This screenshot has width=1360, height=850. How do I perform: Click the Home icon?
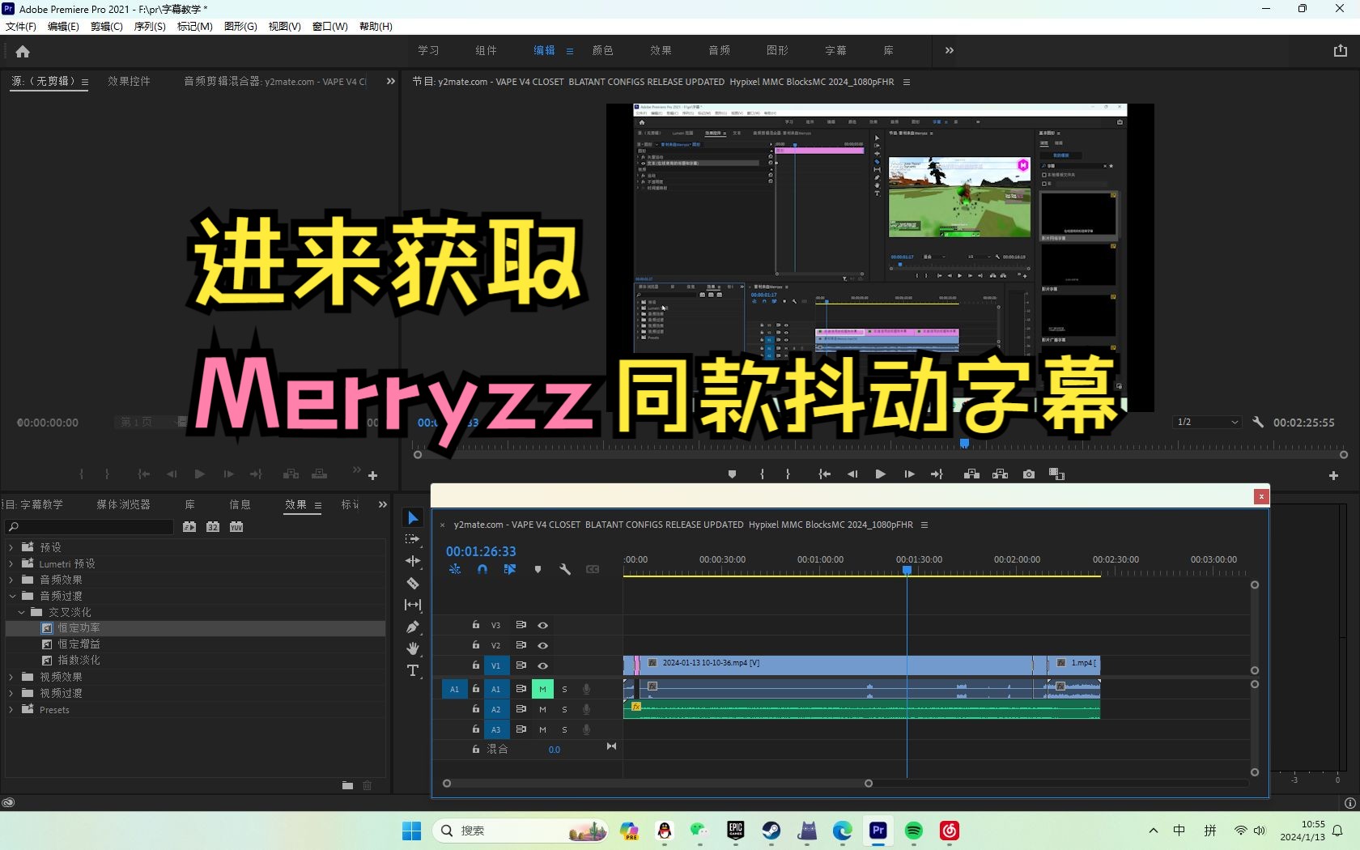pyautogui.click(x=23, y=51)
